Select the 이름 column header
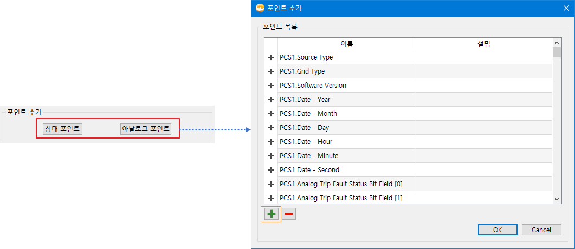Viewport: 575px width, 249px height. click(346, 44)
